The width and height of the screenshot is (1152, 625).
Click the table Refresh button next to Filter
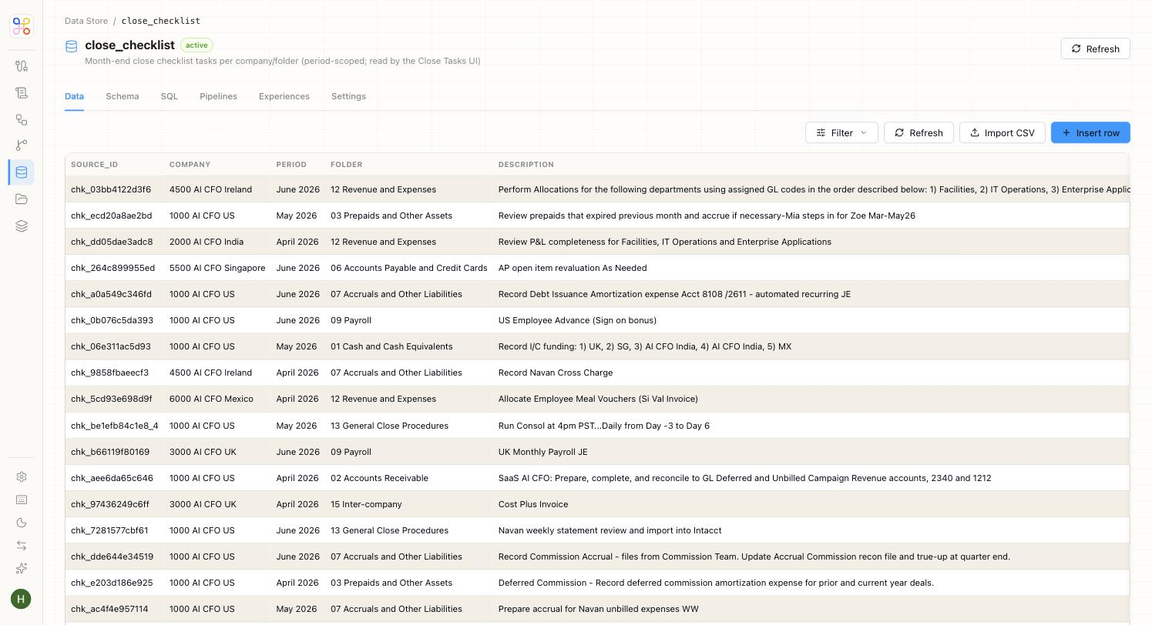pos(919,132)
